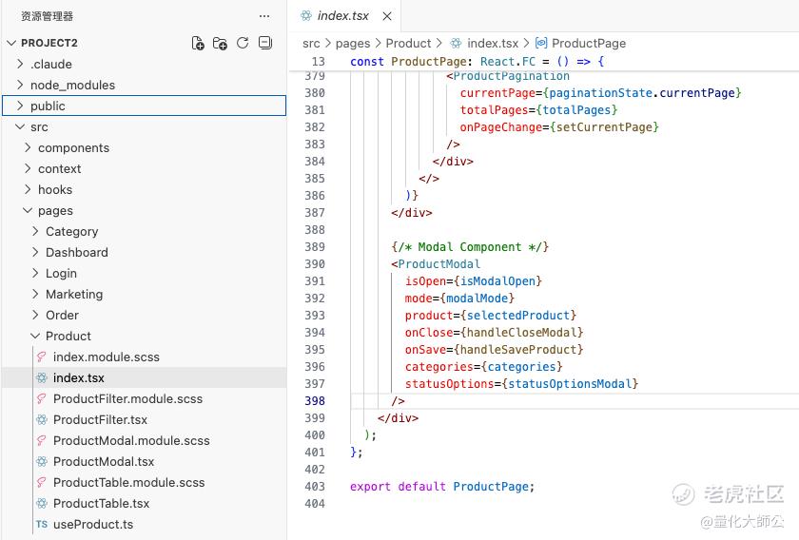Click the React icon beside ProductModal.tsx
The image size is (799, 540).
42,461
